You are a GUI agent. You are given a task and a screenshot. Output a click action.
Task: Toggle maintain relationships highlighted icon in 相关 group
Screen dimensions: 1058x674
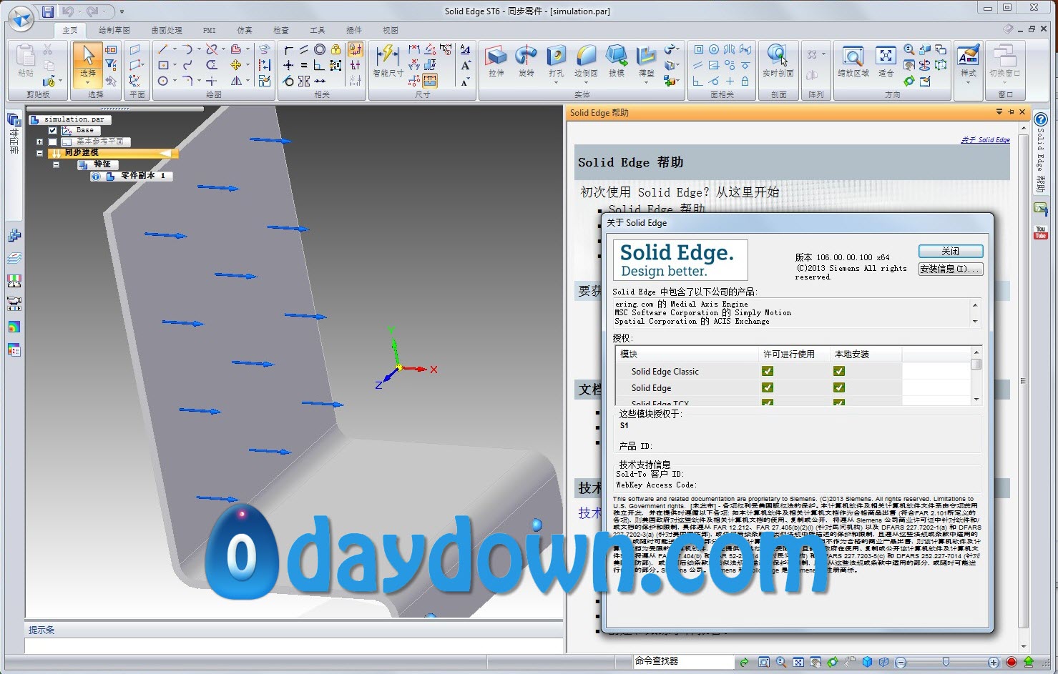(356, 49)
